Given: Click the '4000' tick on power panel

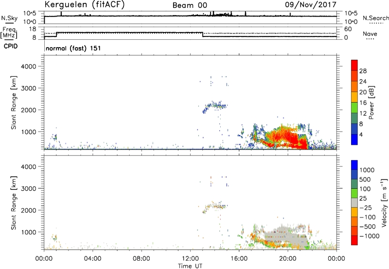Looking at the screenshot, I should 28,67.
